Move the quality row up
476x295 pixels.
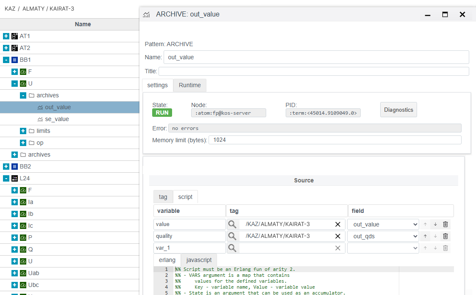pos(425,236)
